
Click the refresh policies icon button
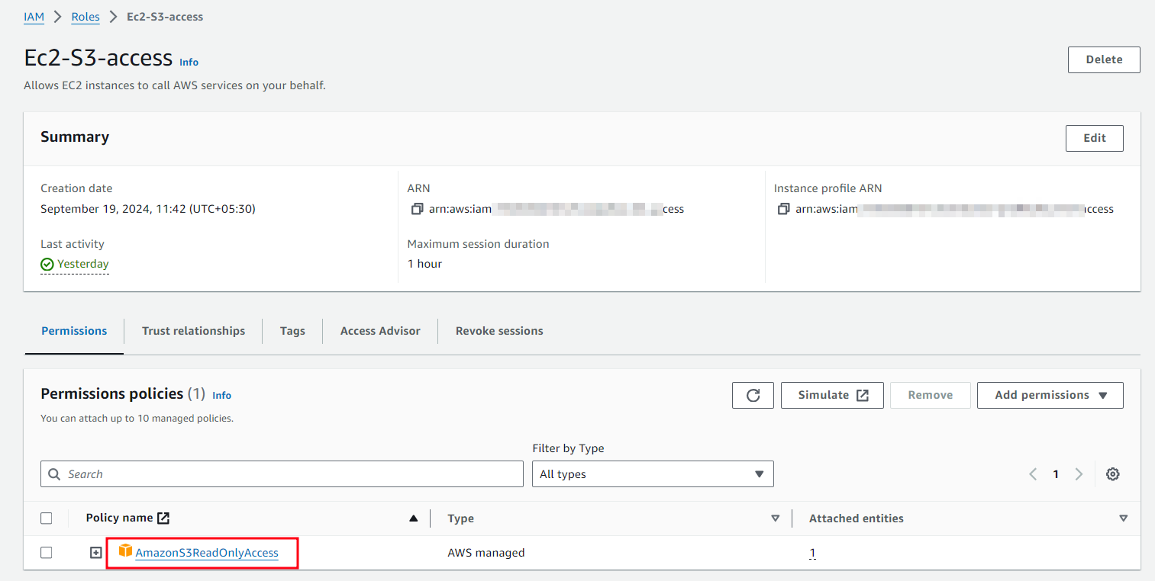tap(753, 395)
